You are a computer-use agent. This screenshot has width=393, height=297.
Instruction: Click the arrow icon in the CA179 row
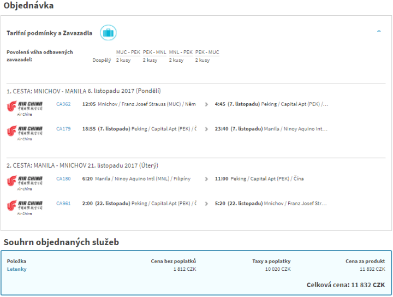pyautogui.click(x=206, y=129)
